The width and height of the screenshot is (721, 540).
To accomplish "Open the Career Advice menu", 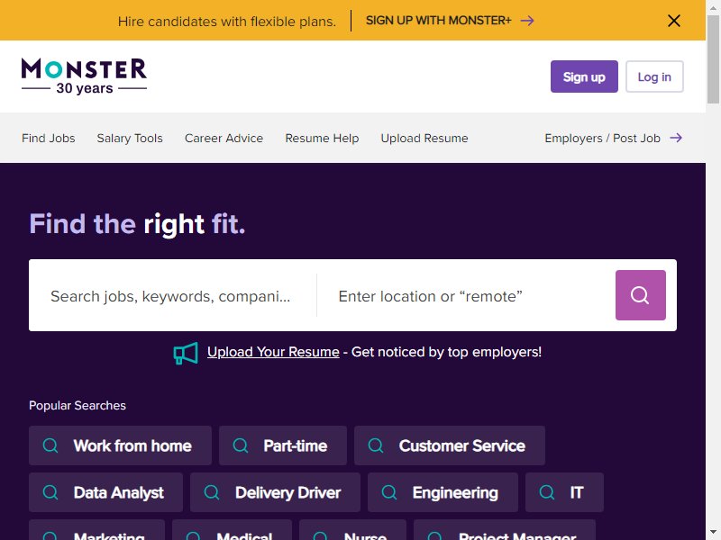I will pyautogui.click(x=224, y=139).
